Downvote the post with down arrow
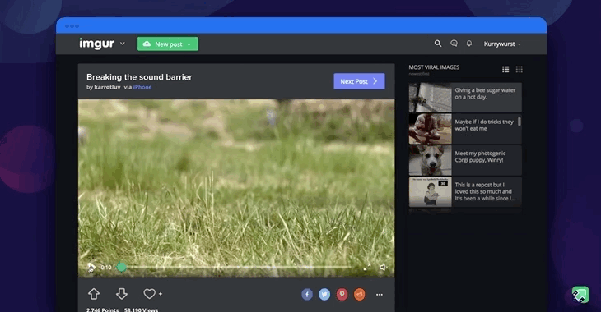Image resolution: width=601 pixels, height=312 pixels. click(x=122, y=294)
